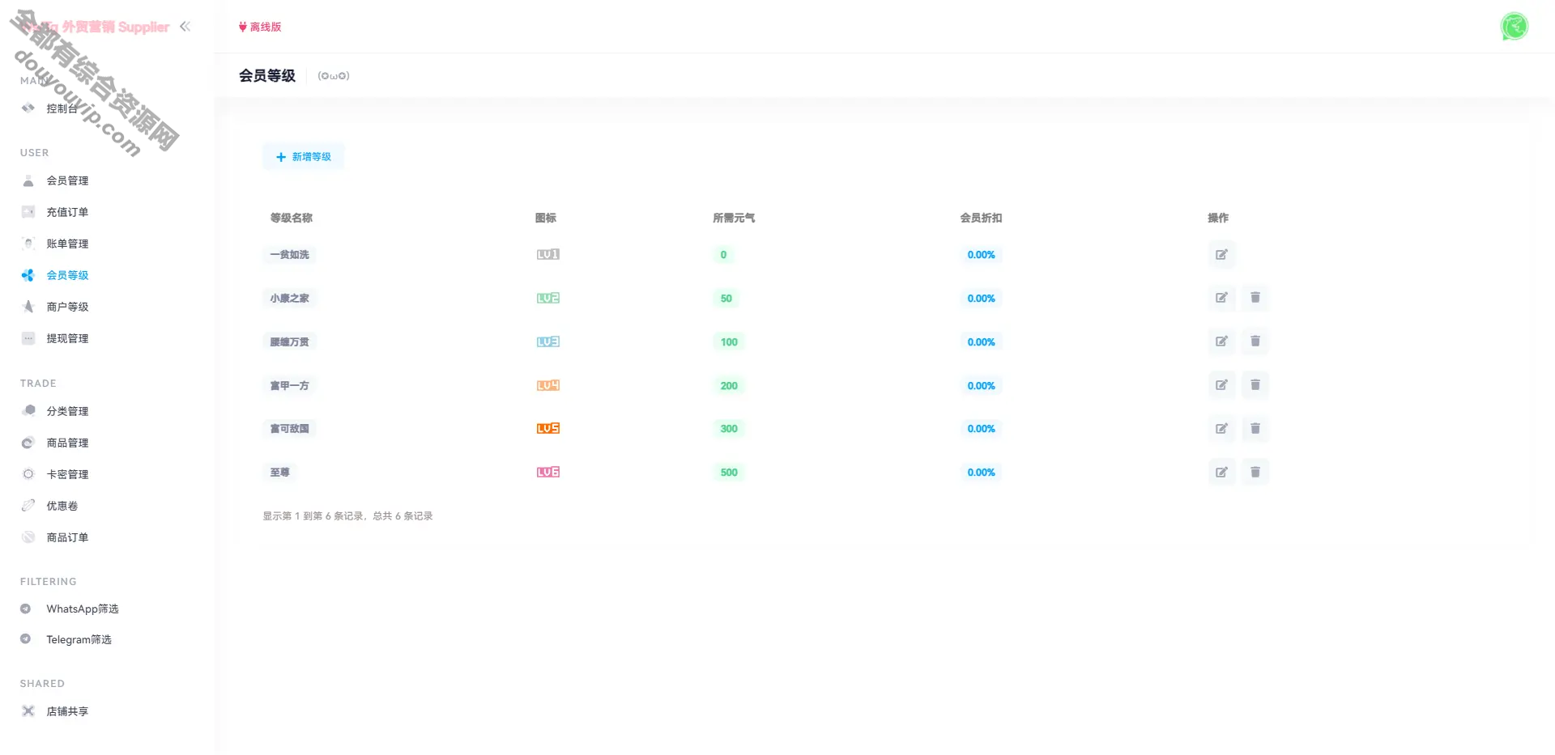Delete the 富甲一方 level

click(x=1255, y=385)
